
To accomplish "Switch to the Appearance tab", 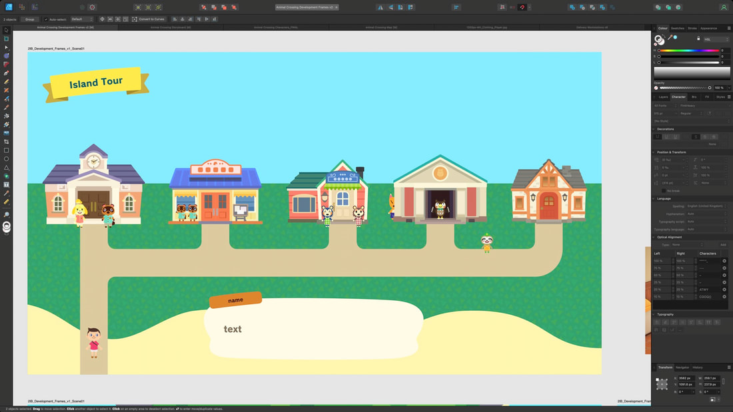I will point(709,29).
